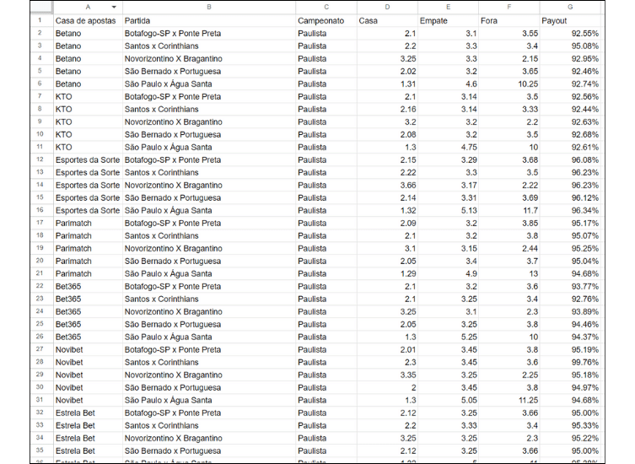This screenshot has height=464, width=635.
Task: Click the select-all corner box
Action: click(x=40, y=7)
